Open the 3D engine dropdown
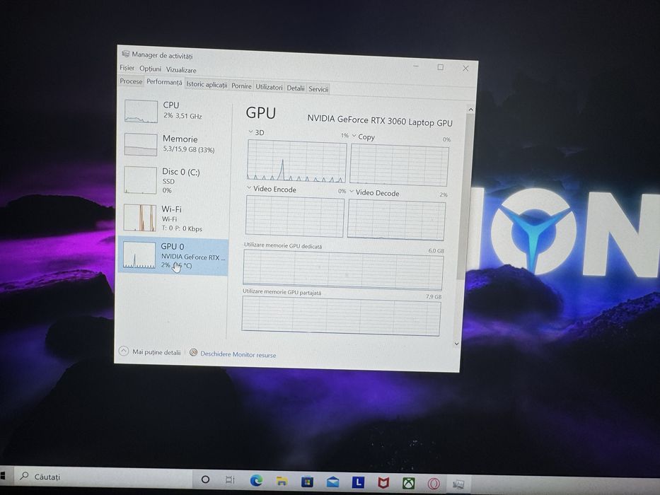The width and height of the screenshot is (660, 495). pyautogui.click(x=251, y=132)
